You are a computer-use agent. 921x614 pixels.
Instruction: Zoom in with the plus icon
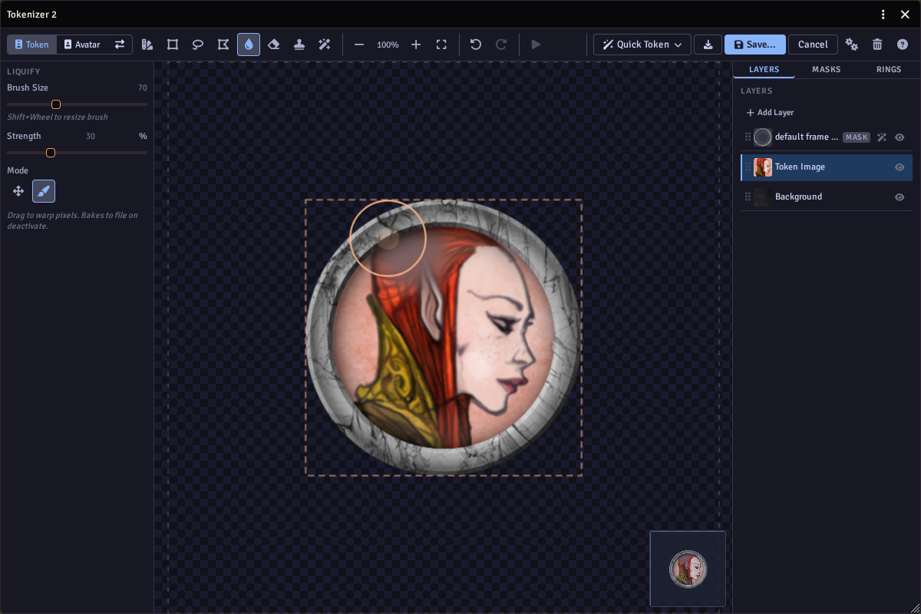point(416,45)
